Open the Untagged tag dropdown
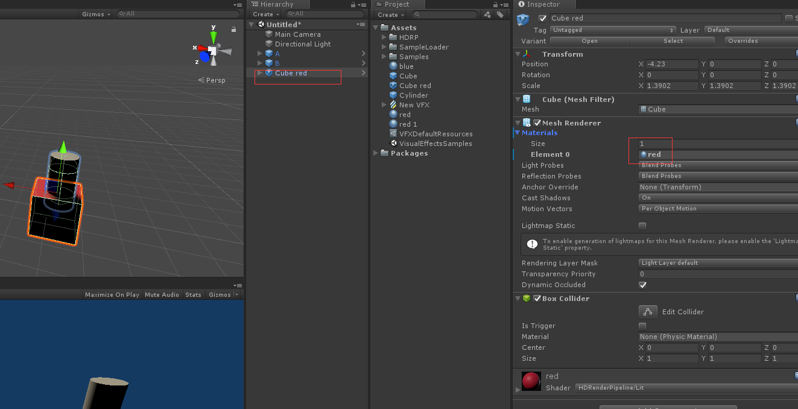The width and height of the screenshot is (798, 409). pyautogui.click(x=613, y=30)
